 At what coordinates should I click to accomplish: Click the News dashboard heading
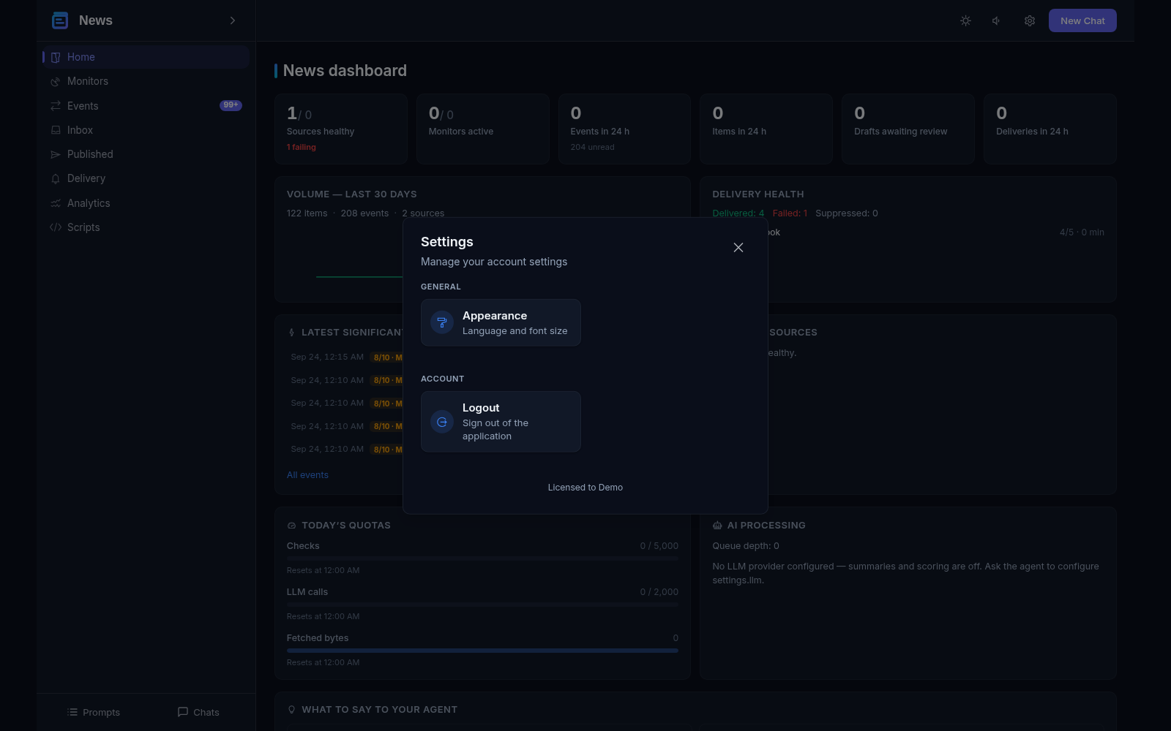(345, 71)
